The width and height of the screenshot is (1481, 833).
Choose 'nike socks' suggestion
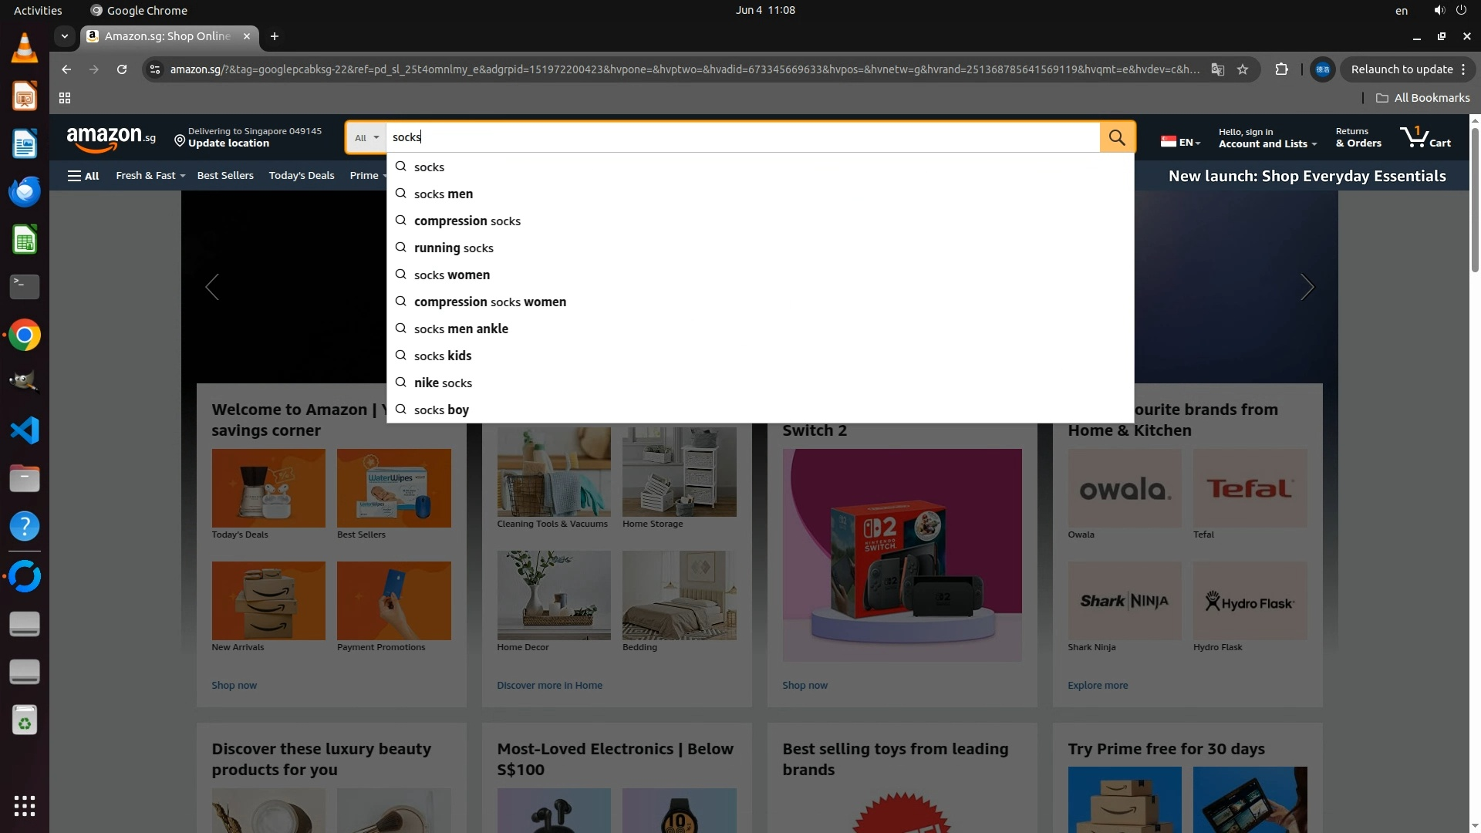pos(443,383)
